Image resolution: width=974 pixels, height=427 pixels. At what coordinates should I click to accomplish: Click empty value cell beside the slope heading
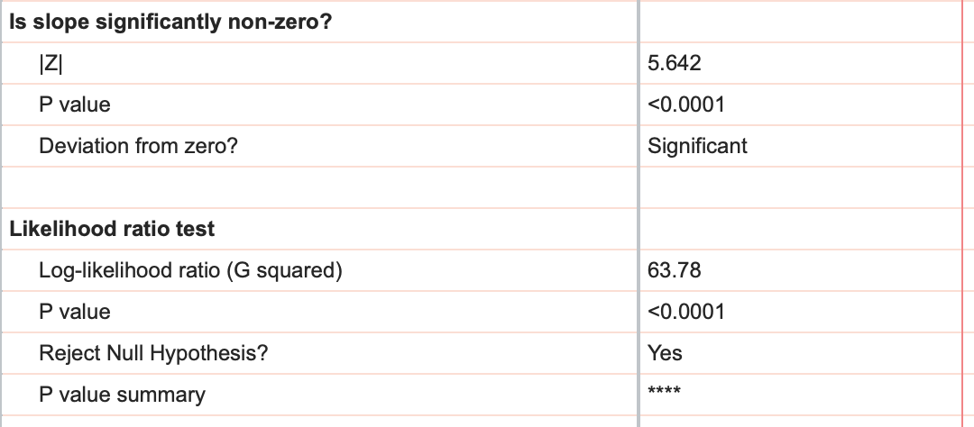click(798, 22)
